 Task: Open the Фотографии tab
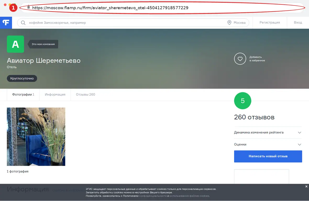pos(23,95)
